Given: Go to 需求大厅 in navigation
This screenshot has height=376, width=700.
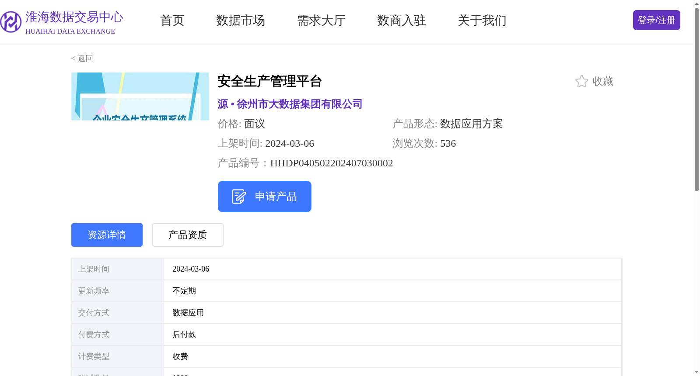Looking at the screenshot, I should coord(321,21).
